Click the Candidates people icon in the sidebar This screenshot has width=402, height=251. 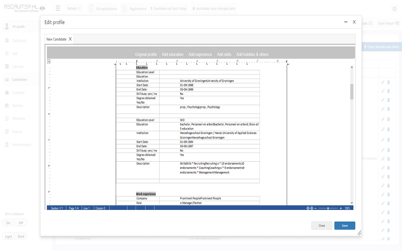click(x=7, y=79)
